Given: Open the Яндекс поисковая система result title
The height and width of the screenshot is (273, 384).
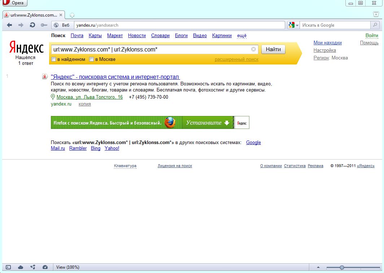Looking at the screenshot, I should click(x=115, y=77).
